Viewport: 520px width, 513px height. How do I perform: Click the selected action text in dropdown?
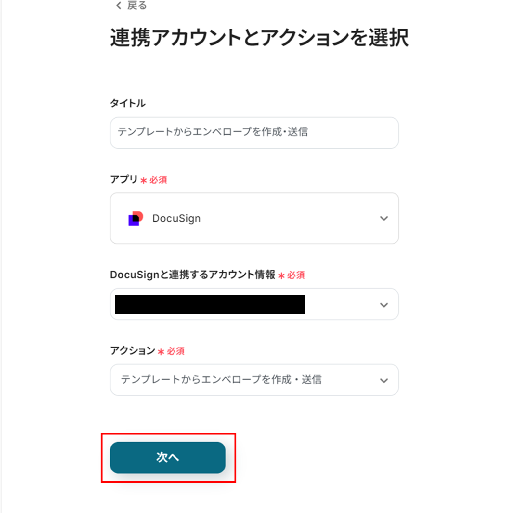coord(221,380)
